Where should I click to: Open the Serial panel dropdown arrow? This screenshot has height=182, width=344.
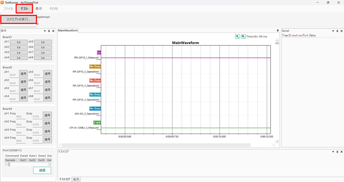[333, 31]
